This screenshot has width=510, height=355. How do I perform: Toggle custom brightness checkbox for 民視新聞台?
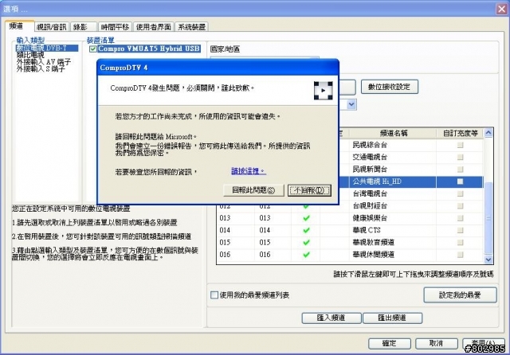pyautogui.click(x=460, y=170)
